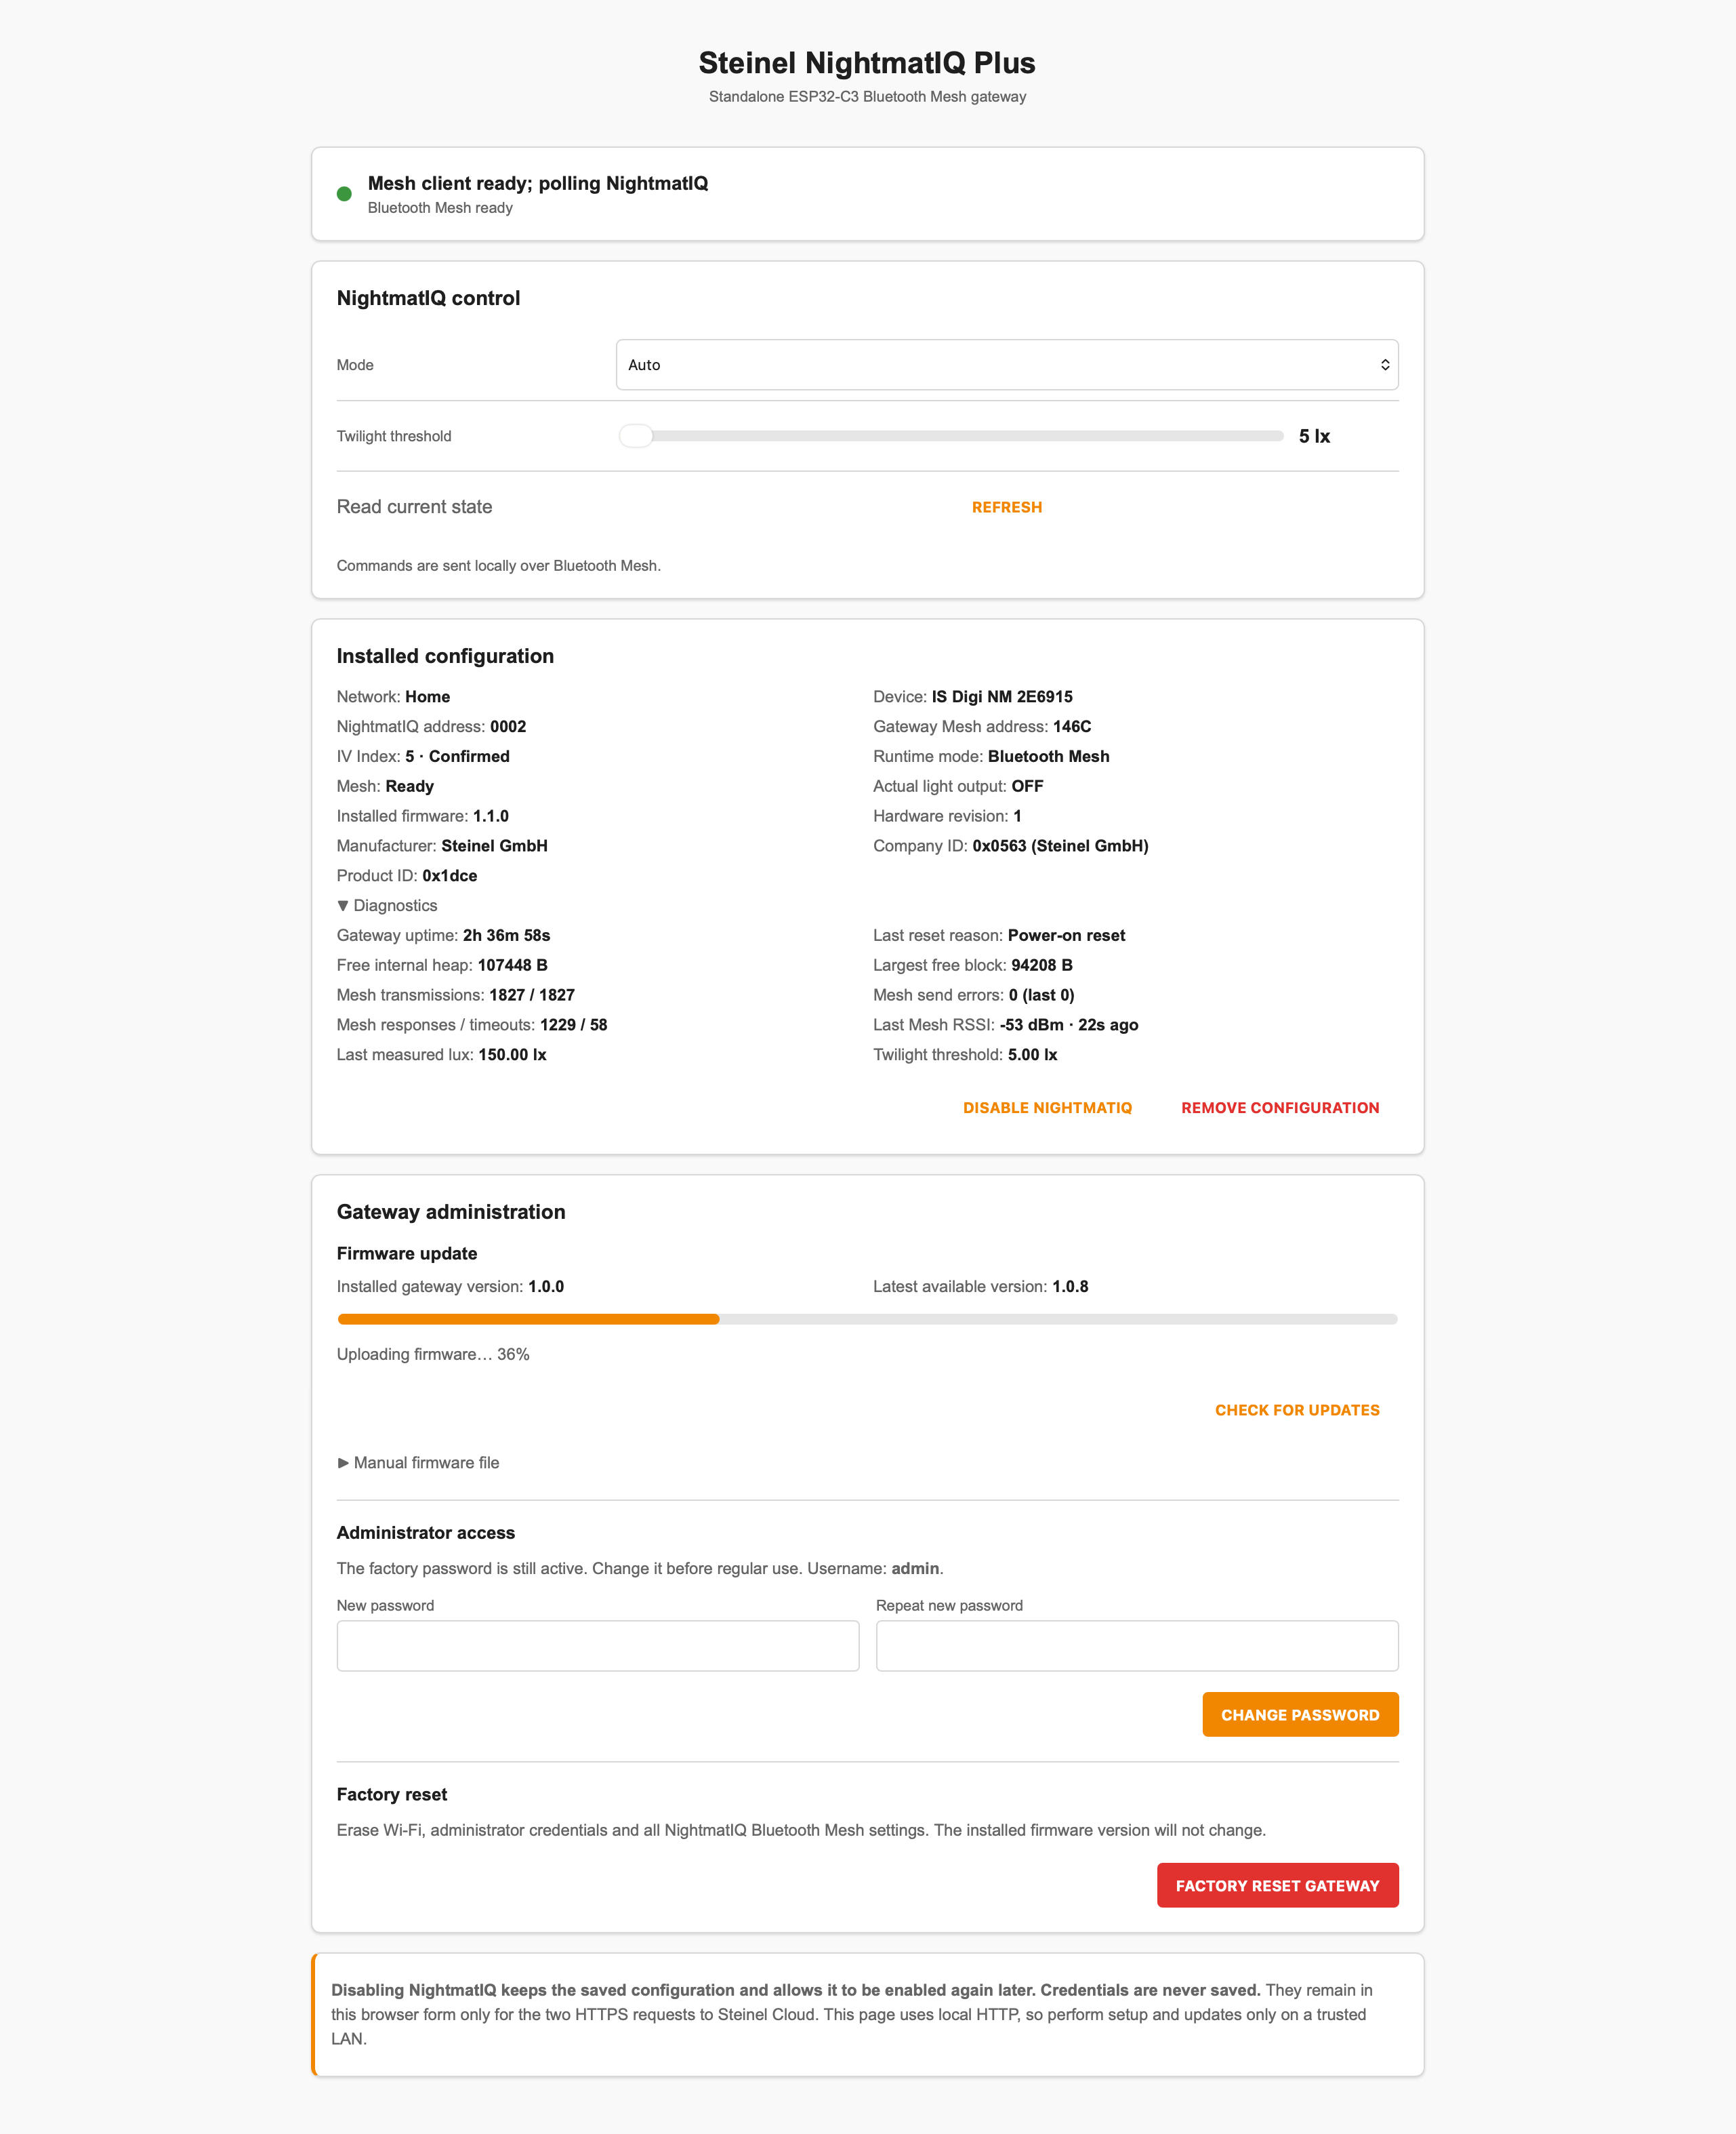Click Free internal heap '107448 B'
Screen dimensions: 1736x2134
tap(512, 965)
